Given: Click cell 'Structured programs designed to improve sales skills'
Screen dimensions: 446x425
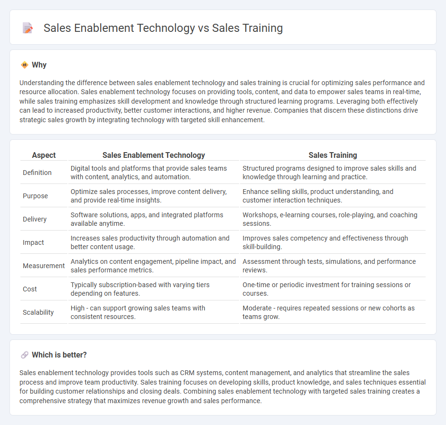Looking at the screenshot, I should point(333,173).
